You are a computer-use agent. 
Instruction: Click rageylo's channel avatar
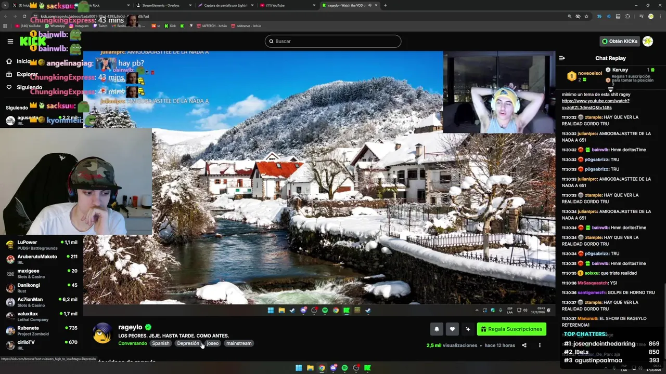click(x=103, y=333)
